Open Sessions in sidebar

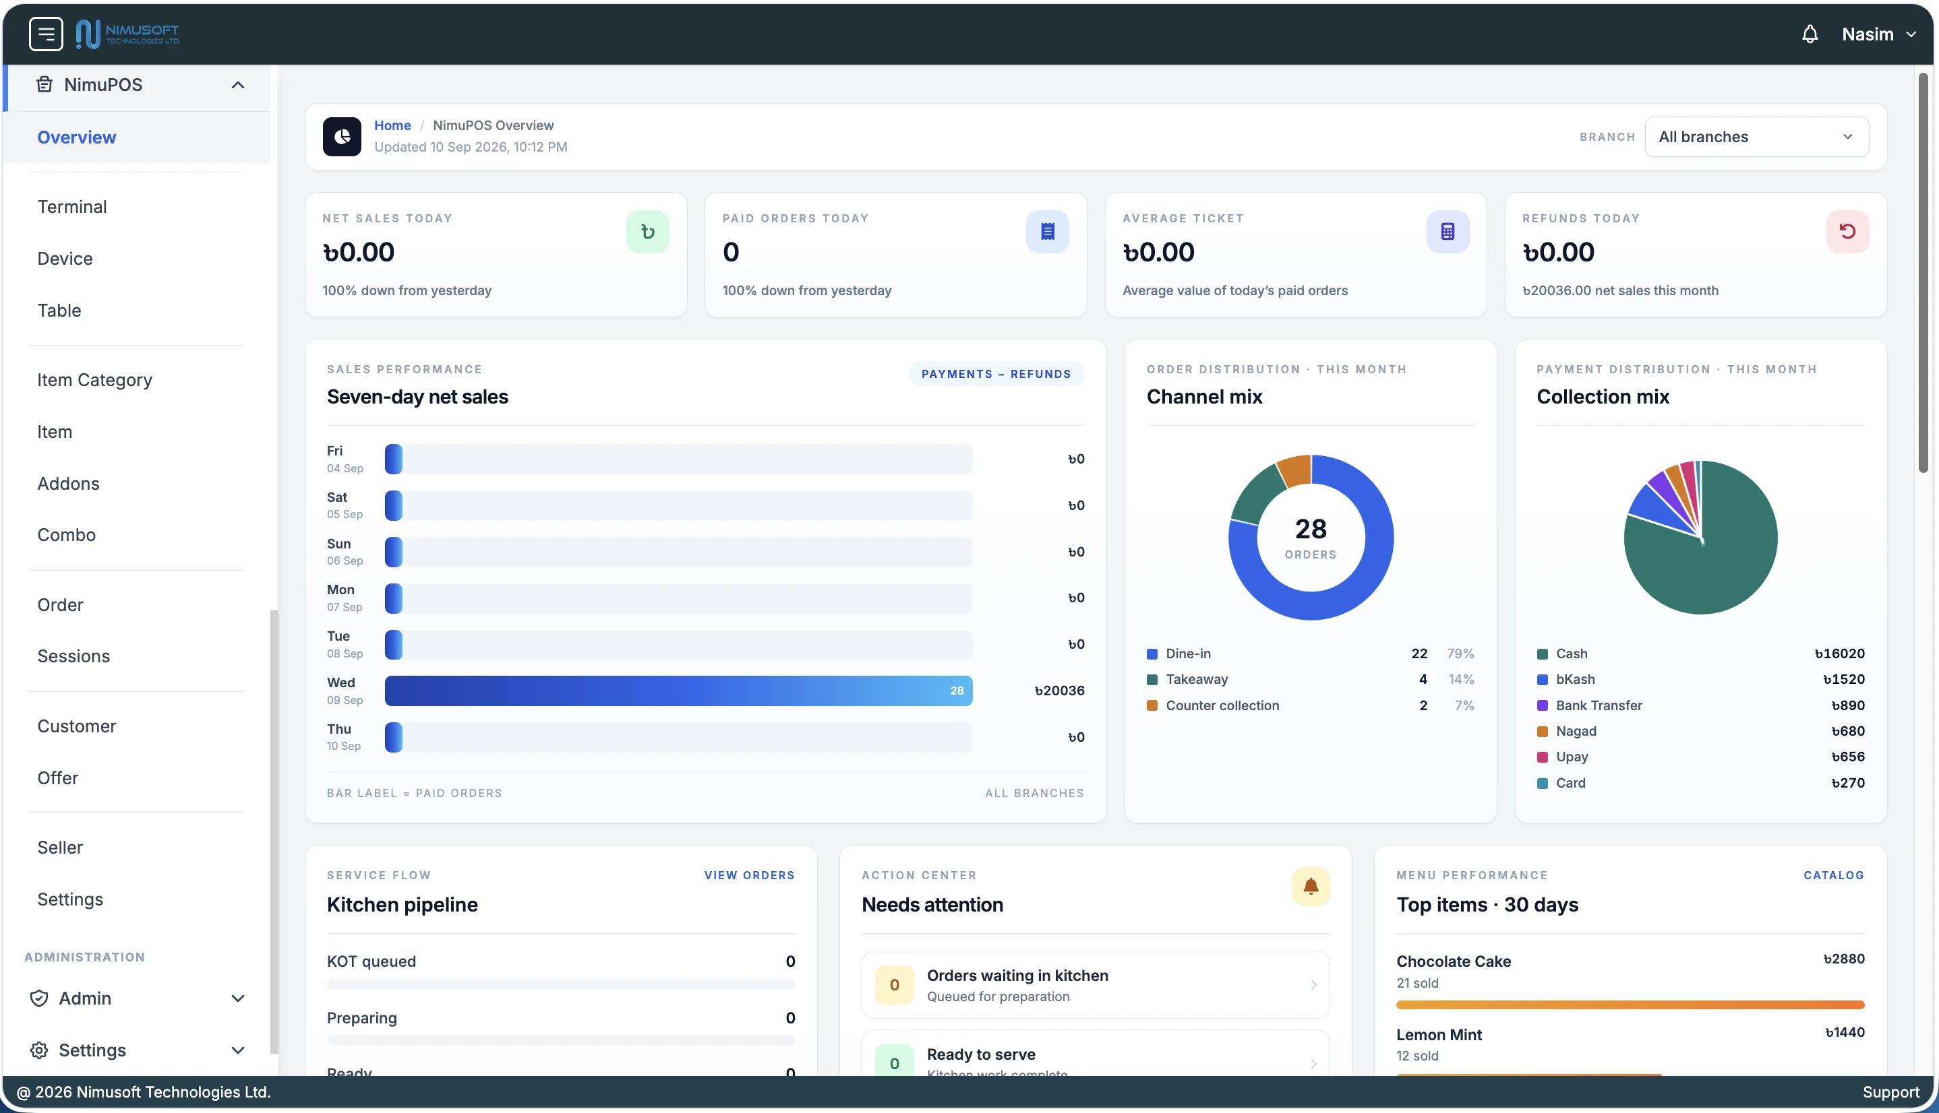click(x=73, y=656)
